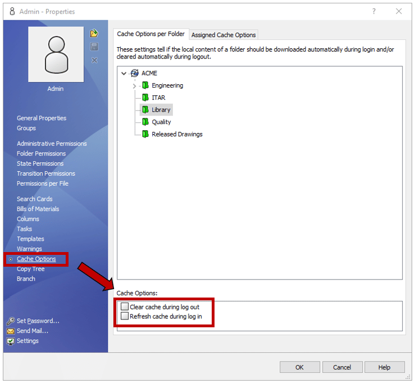Viewport: 415px width, 384px height.
Task: Open the Copy Tree page
Action: [x=31, y=269]
